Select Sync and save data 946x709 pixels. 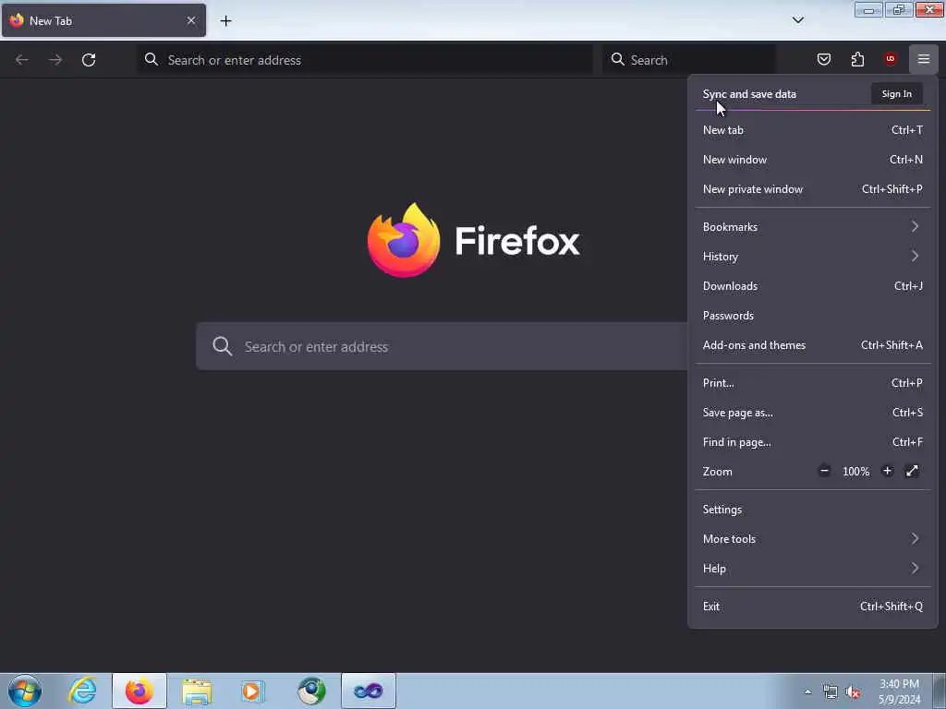click(x=749, y=94)
